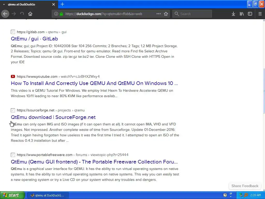Focus the browser Search input field
265x199 pixels.
pyautogui.click(x=192, y=14)
